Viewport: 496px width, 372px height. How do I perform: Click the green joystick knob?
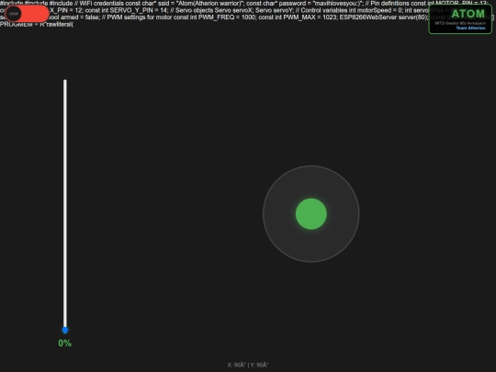[311, 214]
